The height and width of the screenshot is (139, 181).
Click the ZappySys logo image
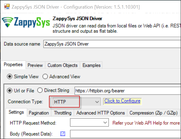coord(26,22)
